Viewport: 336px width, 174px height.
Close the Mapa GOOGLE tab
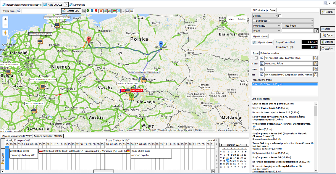66,4
